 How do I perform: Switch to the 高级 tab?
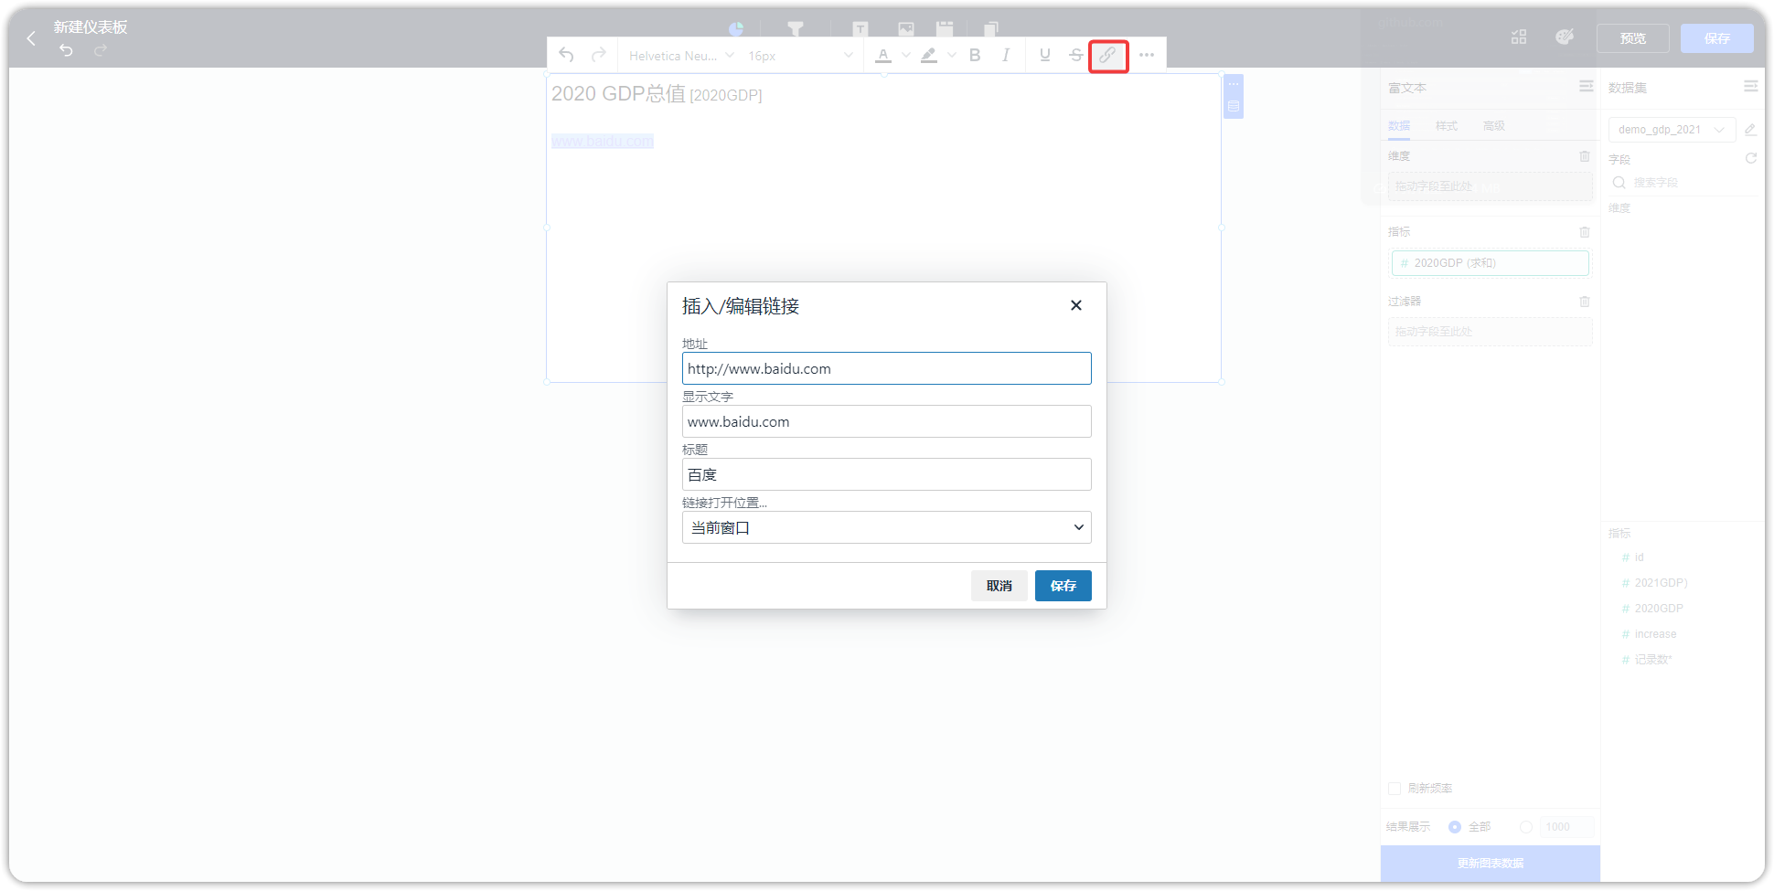click(1494, 126)
